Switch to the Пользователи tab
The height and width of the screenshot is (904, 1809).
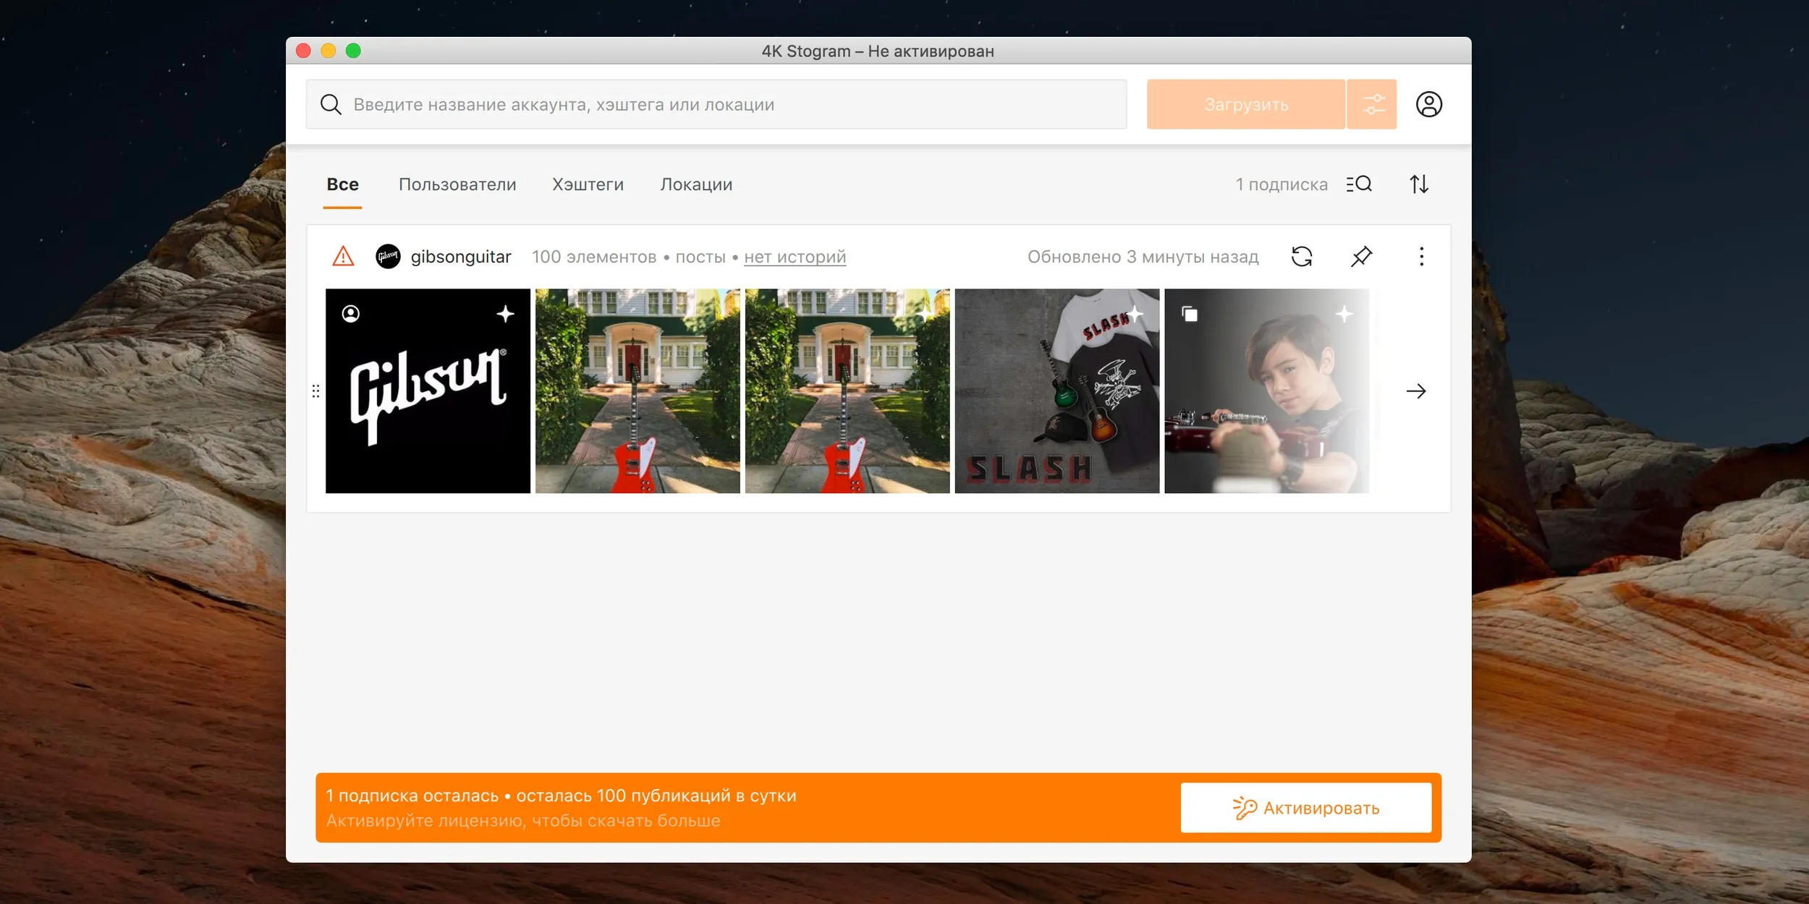point(457,184)
